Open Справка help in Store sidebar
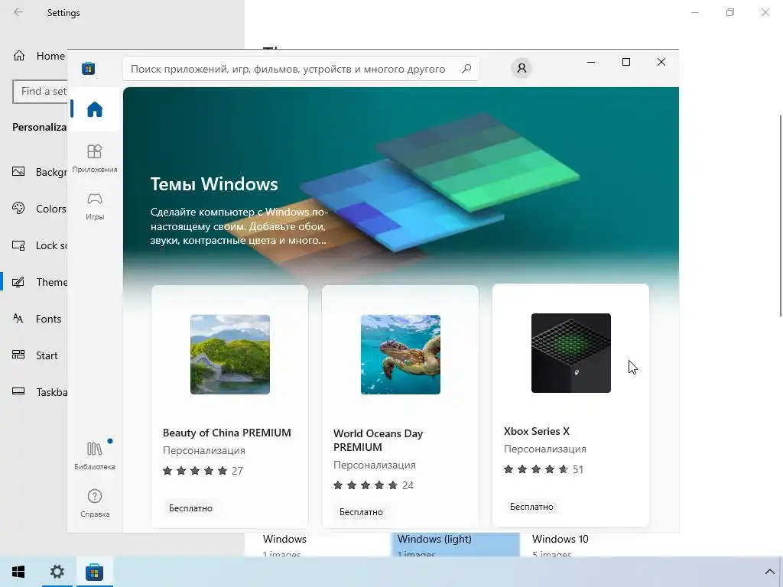The width and height of the screenshot is (783, 587). point(94,503)
